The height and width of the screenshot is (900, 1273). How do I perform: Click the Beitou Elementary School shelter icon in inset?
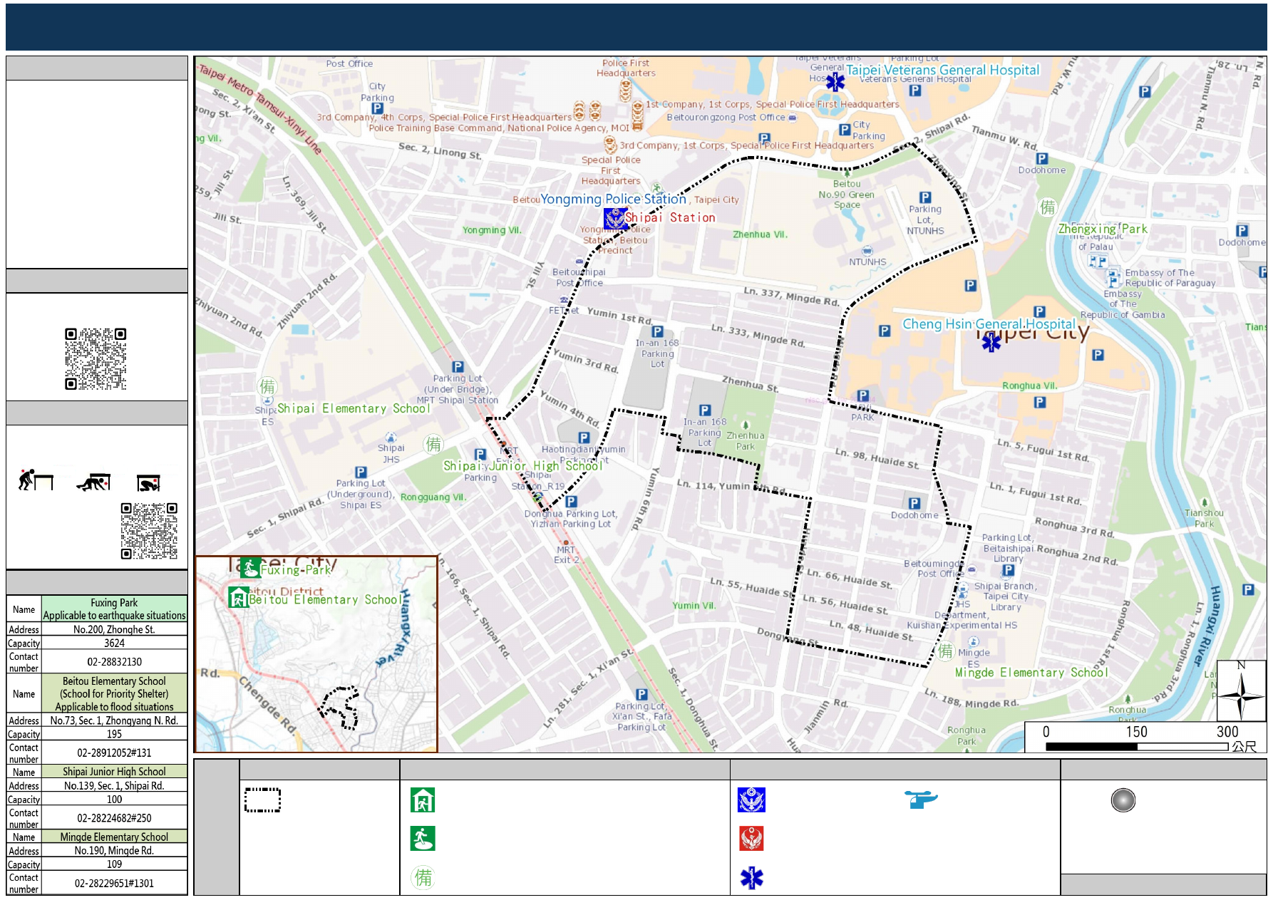[238, 597]
